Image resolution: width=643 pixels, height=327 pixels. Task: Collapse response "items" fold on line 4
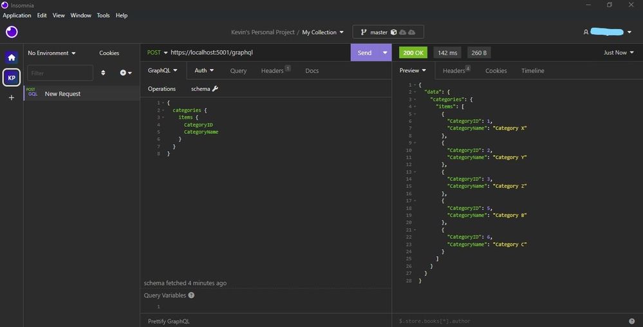[415, 106]
